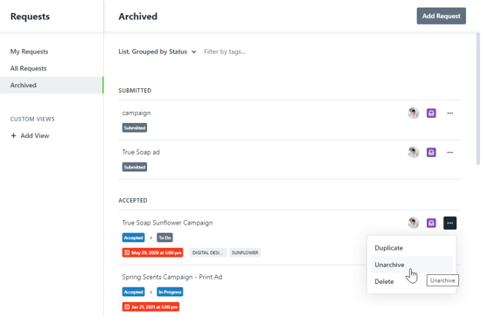This screenshot has height=317, width=481.
Task: Click the Accepted badge under Spring Scents Campaign
Action: 134,292
